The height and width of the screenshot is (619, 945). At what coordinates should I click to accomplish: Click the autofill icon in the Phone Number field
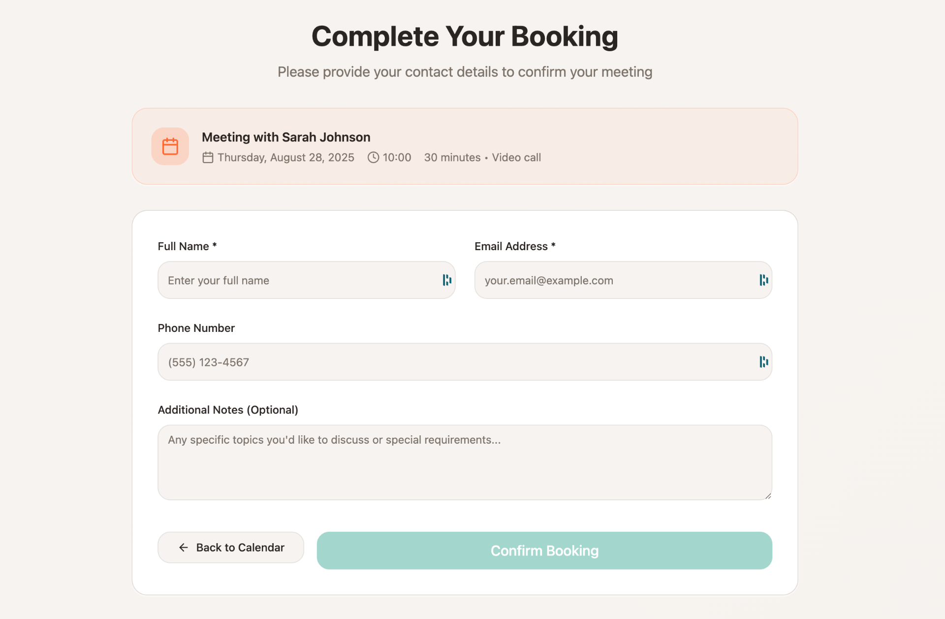763,362
